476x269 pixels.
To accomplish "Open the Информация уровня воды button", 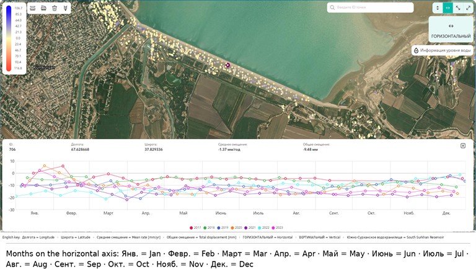I will click(443, 50).
